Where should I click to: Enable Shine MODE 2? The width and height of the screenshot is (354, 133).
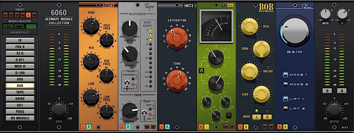285,85
